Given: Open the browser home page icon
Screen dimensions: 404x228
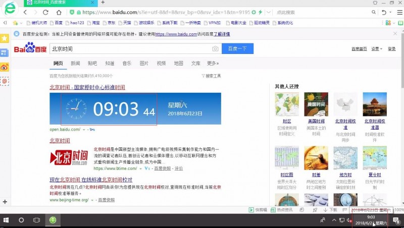Looking at the screenshot, I should click(x=59, y=12).
